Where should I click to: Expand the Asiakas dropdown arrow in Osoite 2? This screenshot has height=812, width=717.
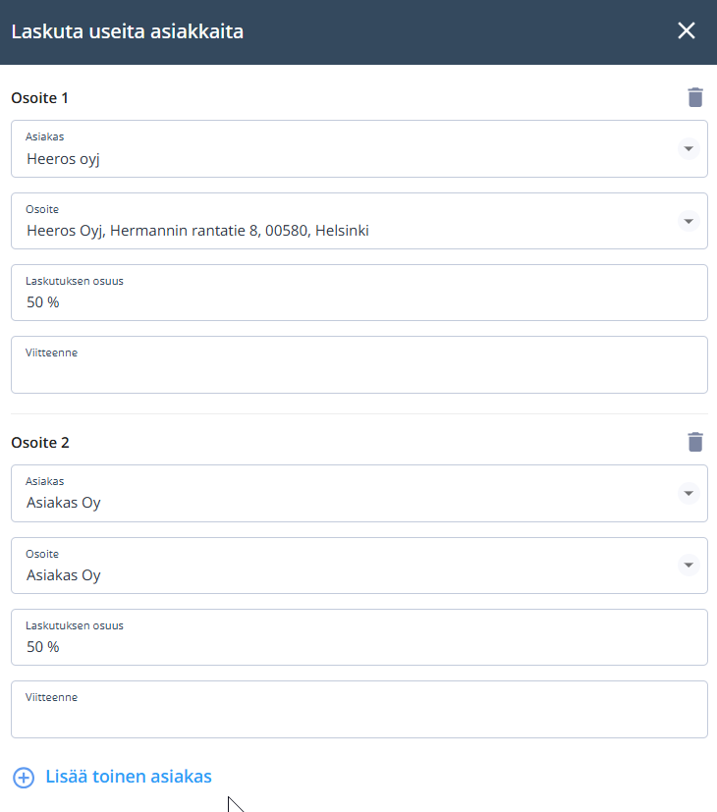689,494
